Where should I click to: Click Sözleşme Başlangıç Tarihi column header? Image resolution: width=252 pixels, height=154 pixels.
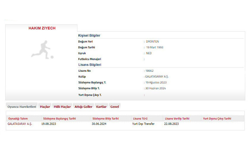click(59, 118)
